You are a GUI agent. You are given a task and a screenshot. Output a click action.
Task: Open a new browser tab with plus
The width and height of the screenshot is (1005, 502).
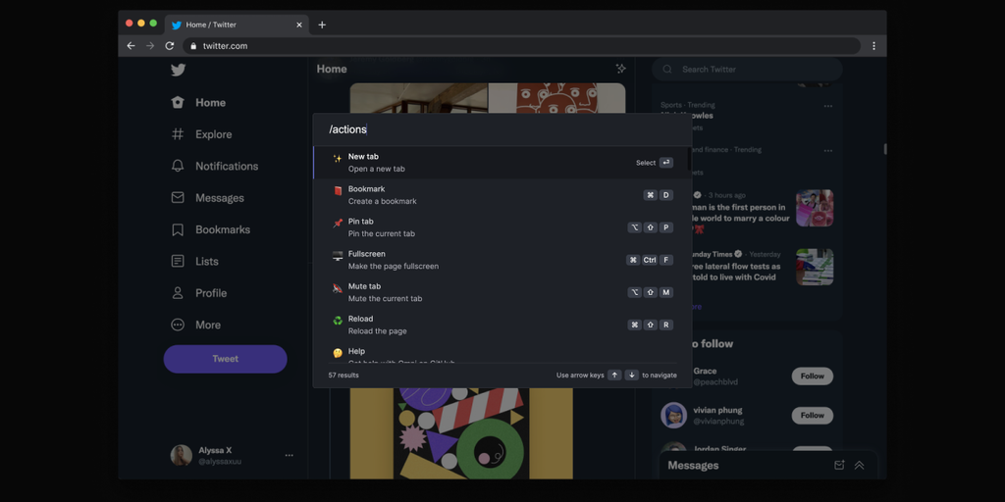(322, 25)
